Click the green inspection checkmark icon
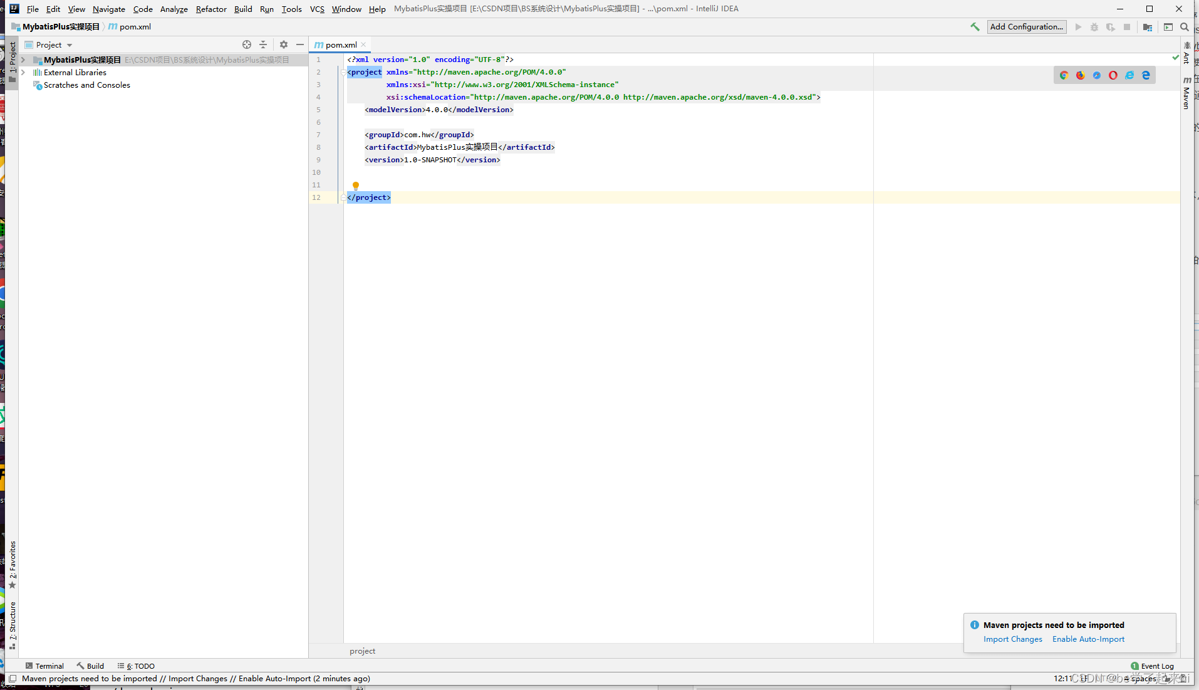 click(1176, 57)
